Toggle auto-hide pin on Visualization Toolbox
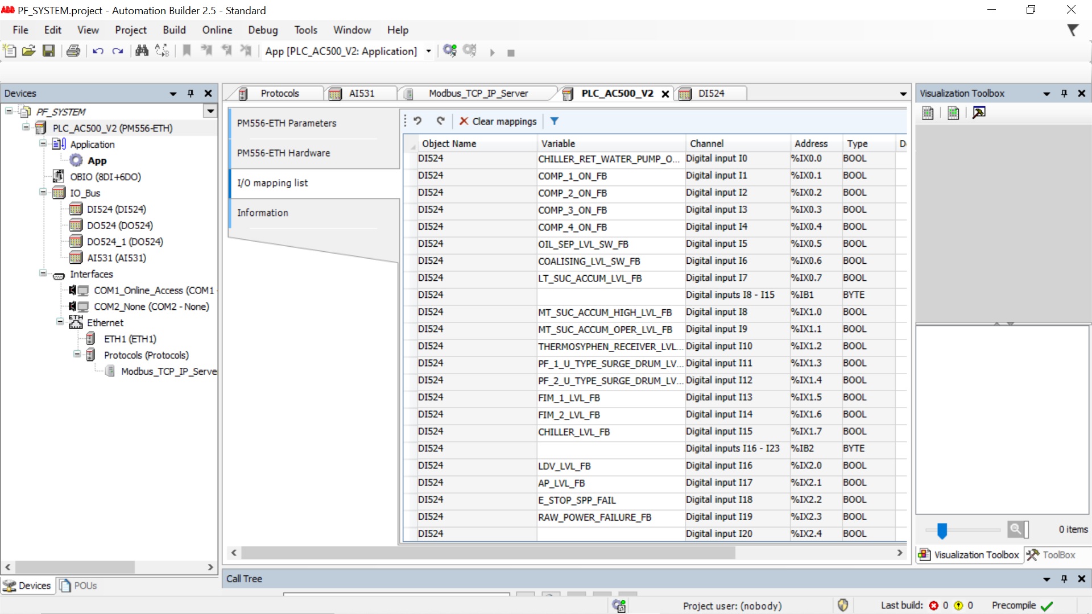 pos(1064,93)
